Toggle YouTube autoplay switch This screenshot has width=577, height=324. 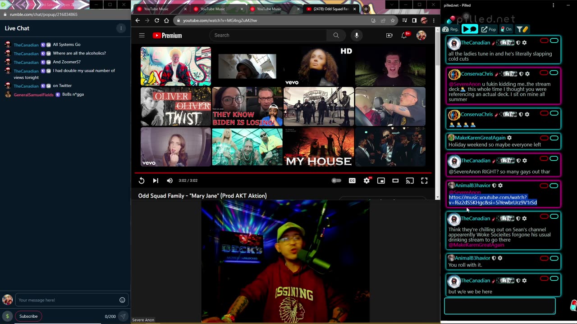coord(336,180)
